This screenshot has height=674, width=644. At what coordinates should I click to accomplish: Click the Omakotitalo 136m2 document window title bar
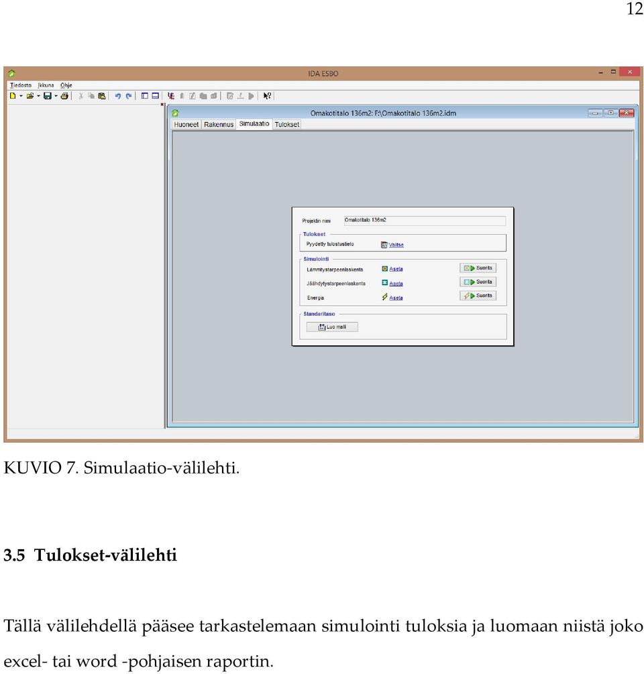(382, 113)
